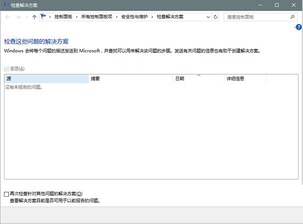The width and height of the screenshot is (303, 224).
Task: Click the window icon in the title bar
Action: 5,5
